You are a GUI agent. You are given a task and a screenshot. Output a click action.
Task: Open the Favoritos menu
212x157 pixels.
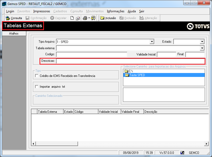click(24, 11)
